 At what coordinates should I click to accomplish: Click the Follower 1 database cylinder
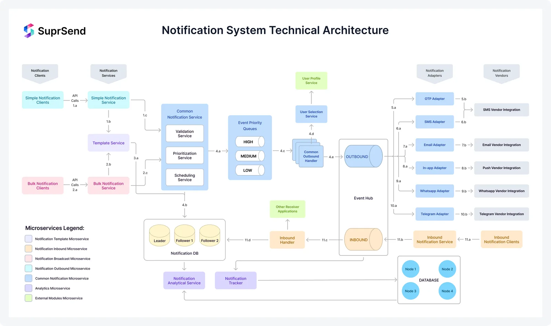pos(185,235)
